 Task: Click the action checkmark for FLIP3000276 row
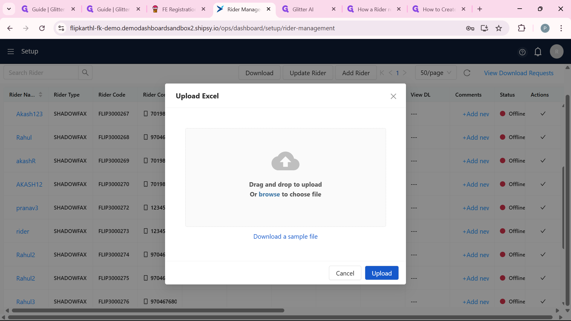click(543, 302)
